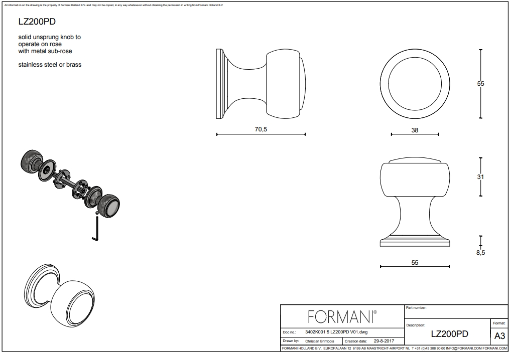Viewport: 510px width, 352px height.
Task: Click the FORMANI logo in title block
Action: [x=342, y=316]
